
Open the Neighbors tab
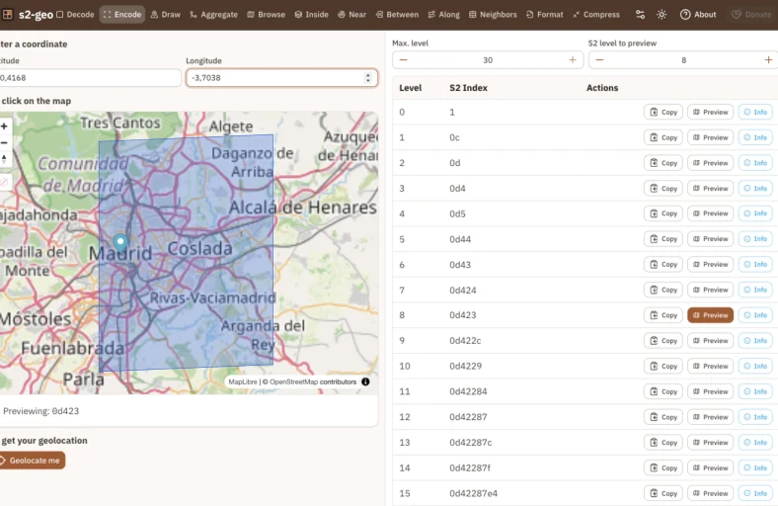pyautogui.click(x=493, y=15)
